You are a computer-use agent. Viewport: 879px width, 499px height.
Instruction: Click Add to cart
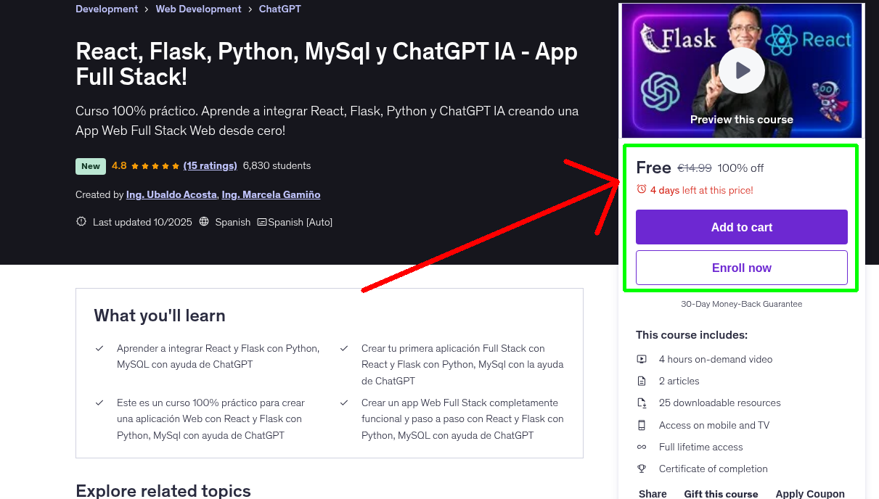(741, 227)
